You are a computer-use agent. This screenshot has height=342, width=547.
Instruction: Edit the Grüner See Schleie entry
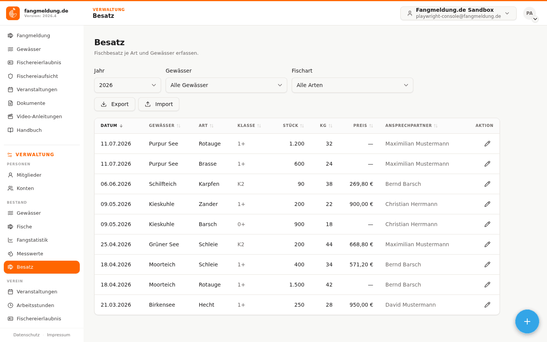point(487,244)
